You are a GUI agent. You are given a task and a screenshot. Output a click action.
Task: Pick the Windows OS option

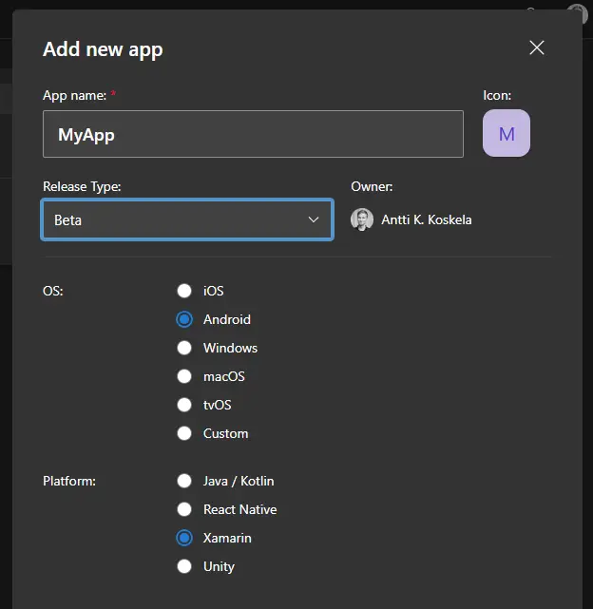pyautogui.click(x=184, y=348)
